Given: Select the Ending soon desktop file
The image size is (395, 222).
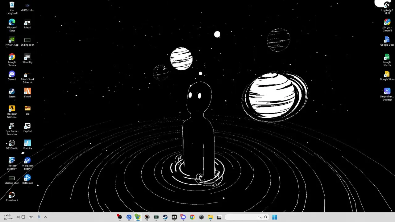Looking at the screenshot, I should pyautogui.click(x=27, y=42).
